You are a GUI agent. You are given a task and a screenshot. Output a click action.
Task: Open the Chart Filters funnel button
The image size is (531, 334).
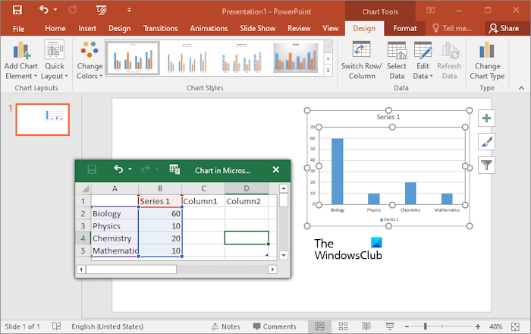[486, 164]
